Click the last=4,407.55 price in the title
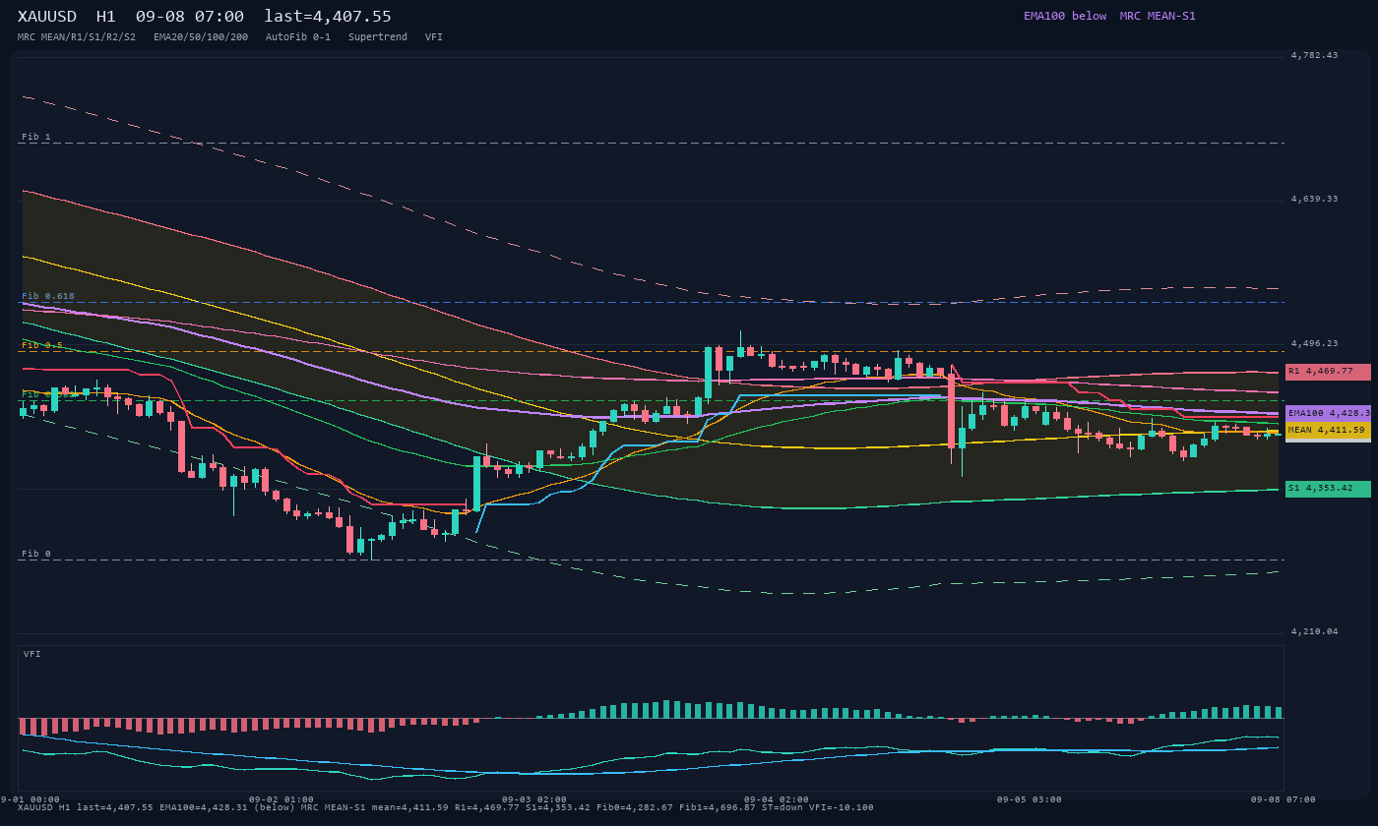The image size is (1378, 826). click(x=328, y=17)
